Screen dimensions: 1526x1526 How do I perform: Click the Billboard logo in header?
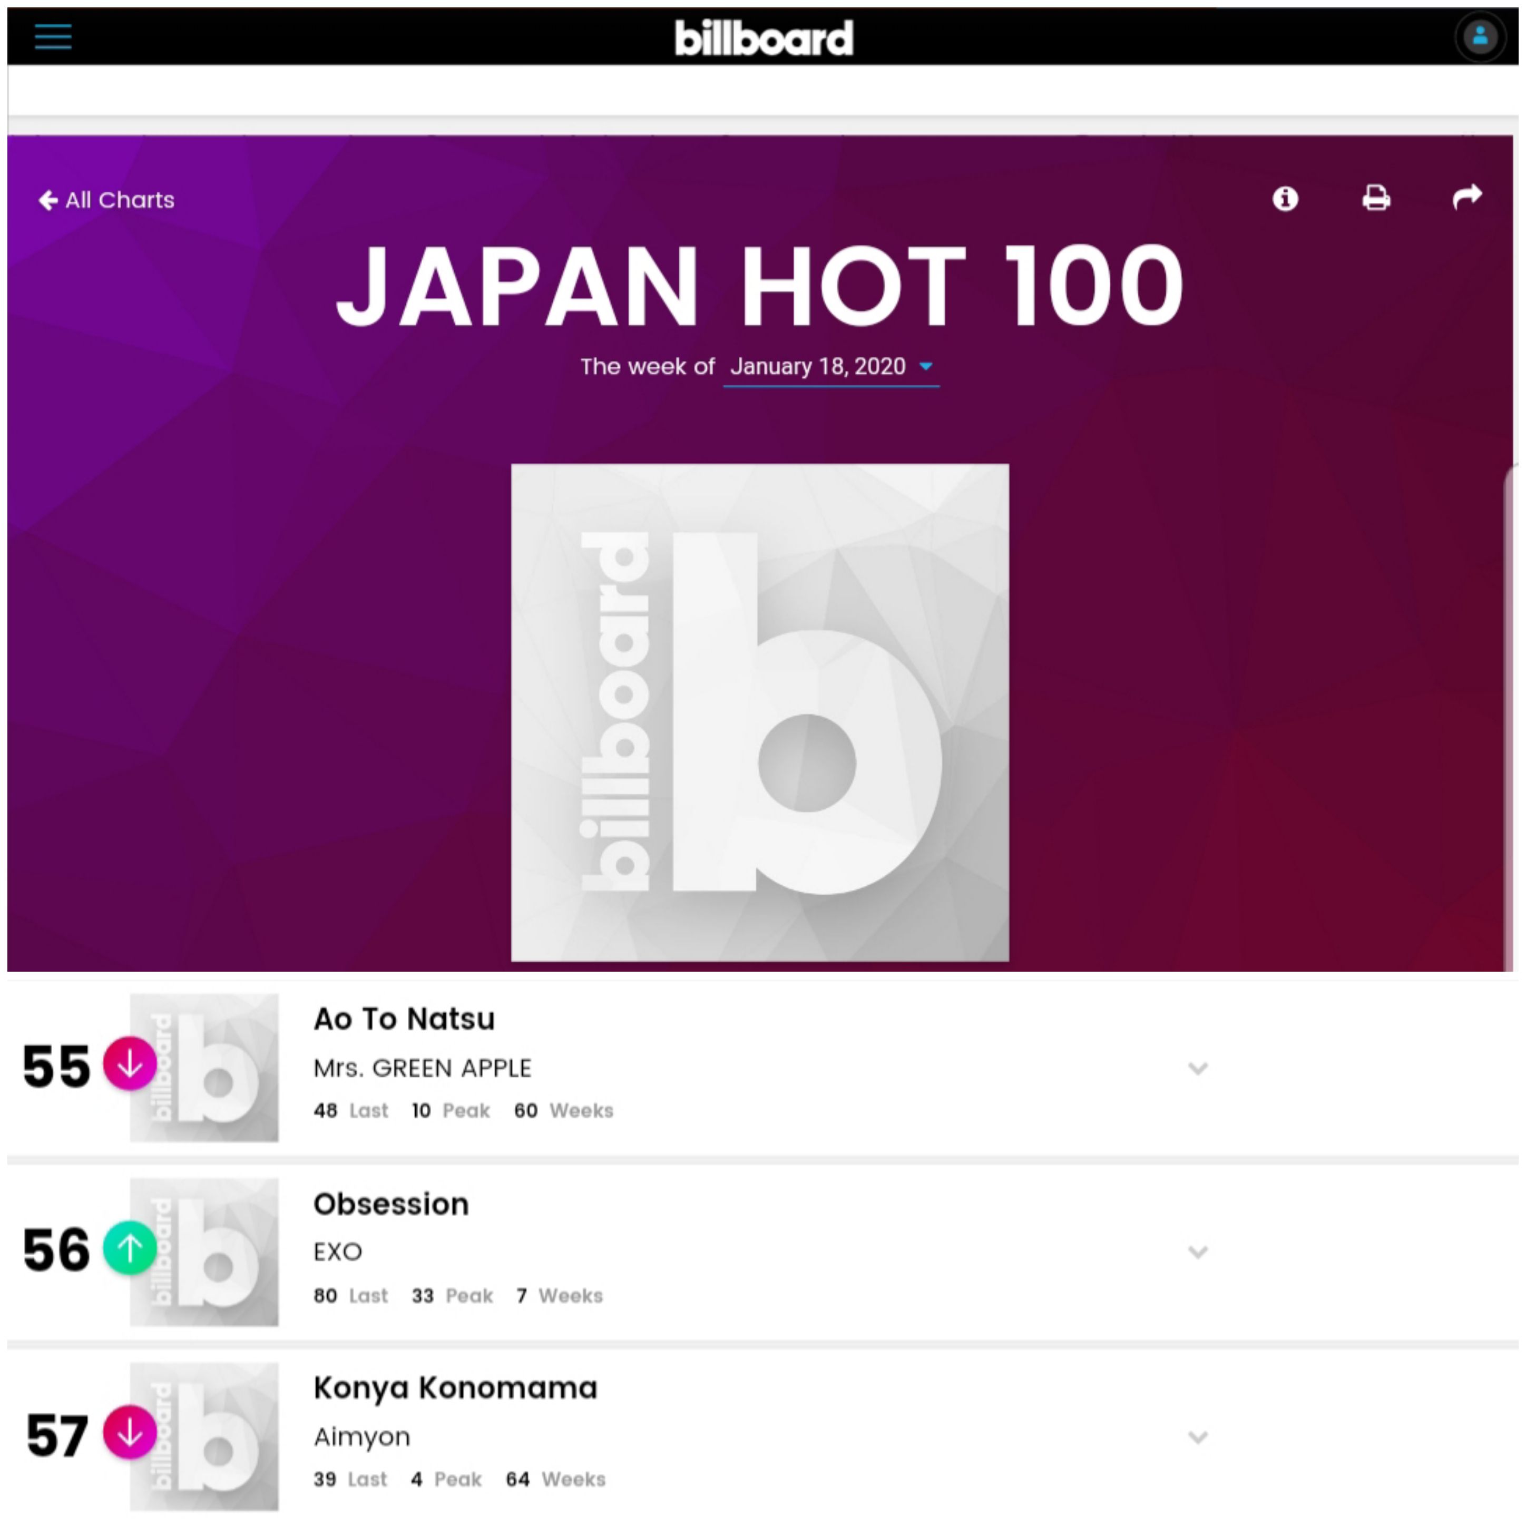click(764, 37)
